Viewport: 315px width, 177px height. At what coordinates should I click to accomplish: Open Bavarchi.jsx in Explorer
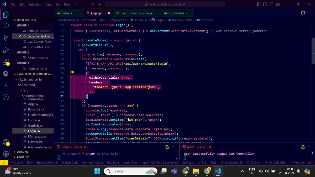pos(36,109)
